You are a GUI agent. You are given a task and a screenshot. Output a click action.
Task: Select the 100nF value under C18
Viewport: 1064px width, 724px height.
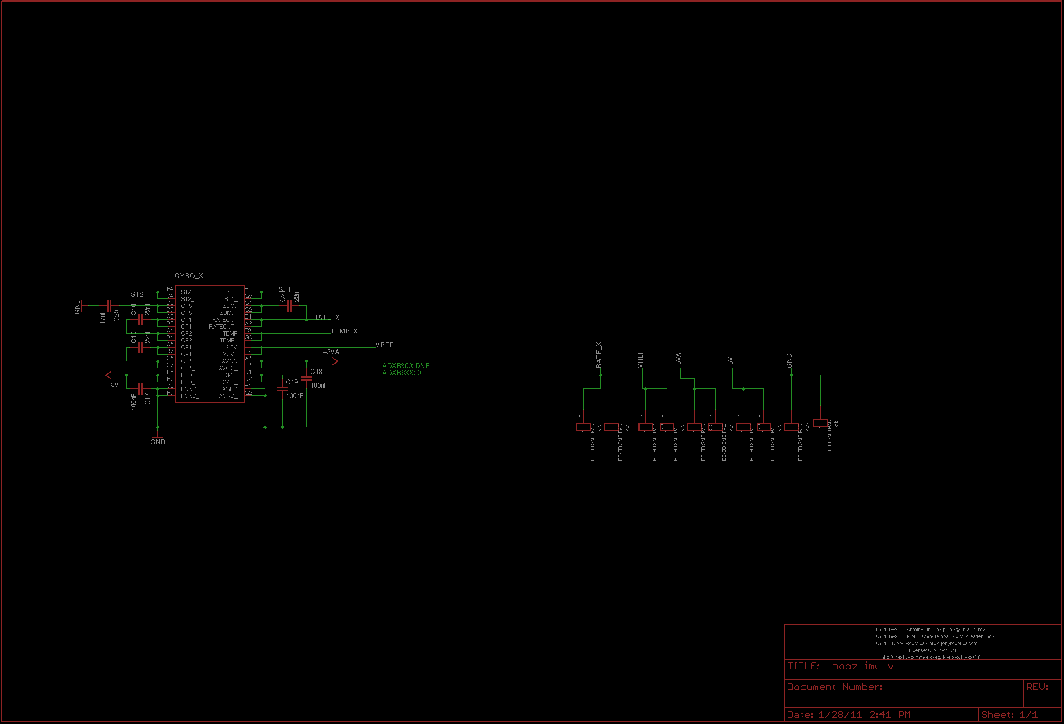click(x=319, y=386)
